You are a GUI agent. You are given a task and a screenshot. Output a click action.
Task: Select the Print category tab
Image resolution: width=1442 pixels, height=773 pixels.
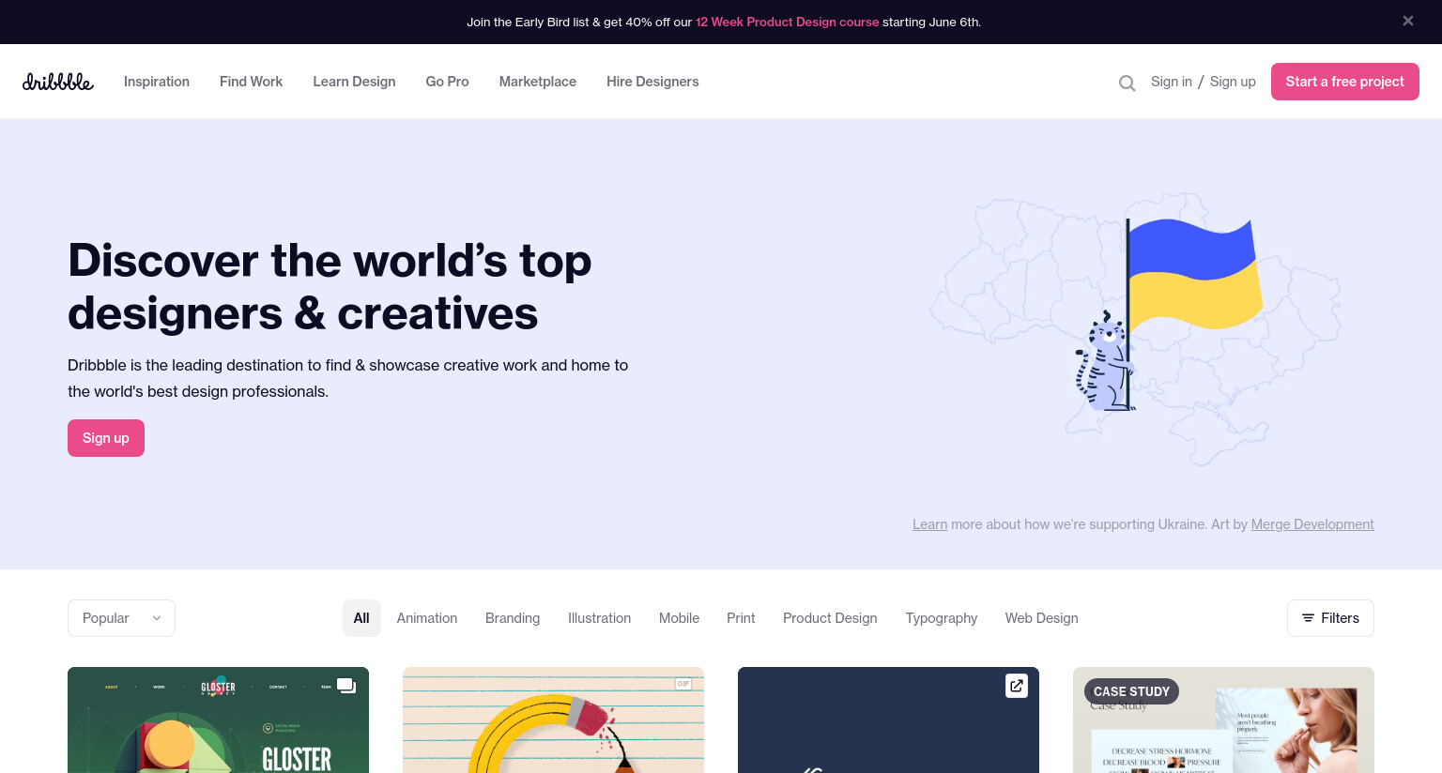click(741, 618)
